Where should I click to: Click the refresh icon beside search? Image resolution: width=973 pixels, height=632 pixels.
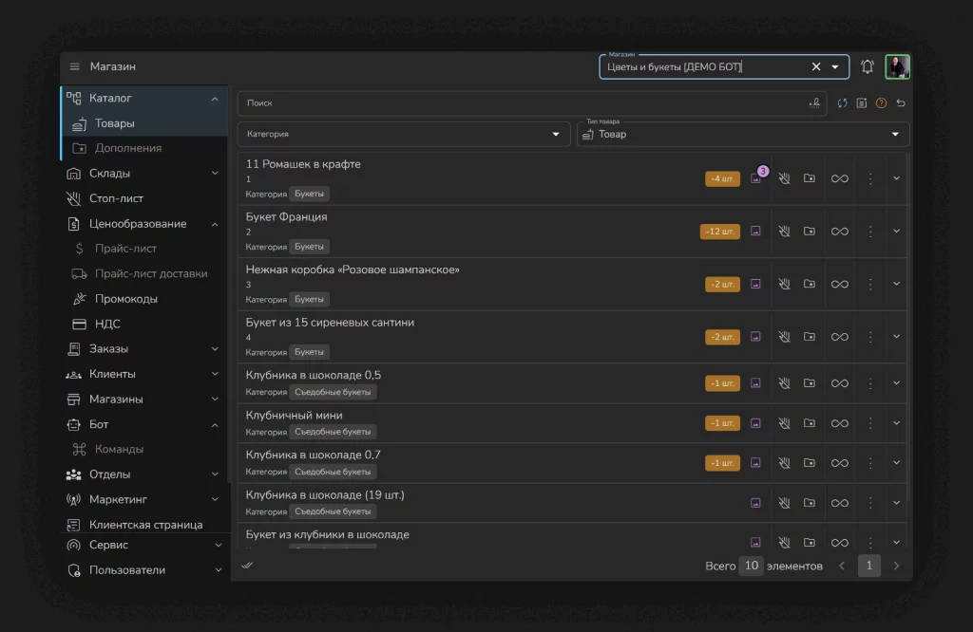click(x=842, y=102)
